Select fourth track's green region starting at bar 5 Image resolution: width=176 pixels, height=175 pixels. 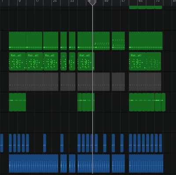pyautogui.click(x=18, y=102)
